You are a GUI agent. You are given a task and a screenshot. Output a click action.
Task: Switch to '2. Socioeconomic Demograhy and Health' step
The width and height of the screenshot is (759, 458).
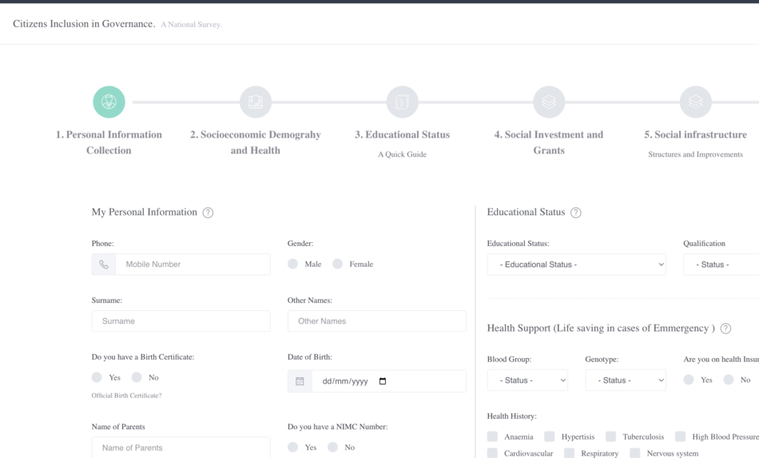tap(256, 142)
